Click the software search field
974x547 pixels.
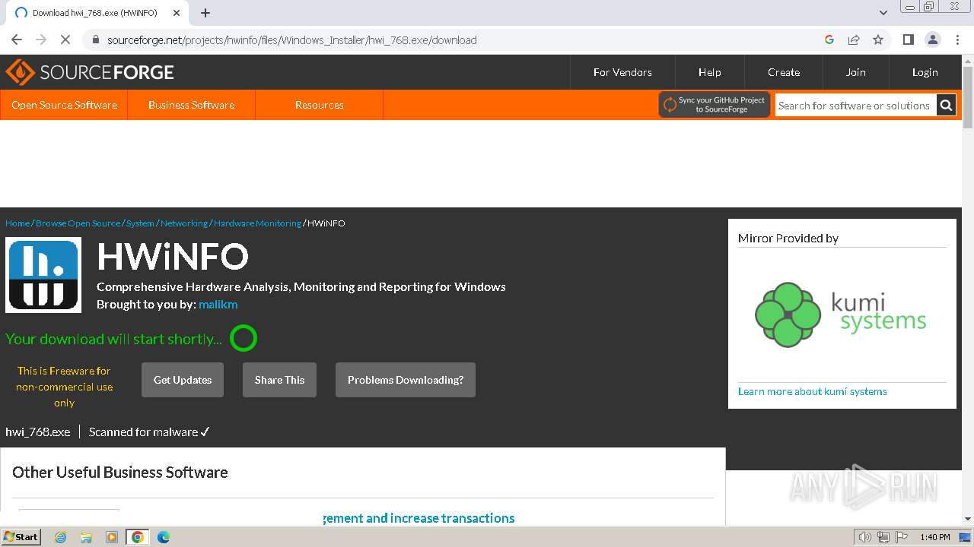[x=855, y=106]
